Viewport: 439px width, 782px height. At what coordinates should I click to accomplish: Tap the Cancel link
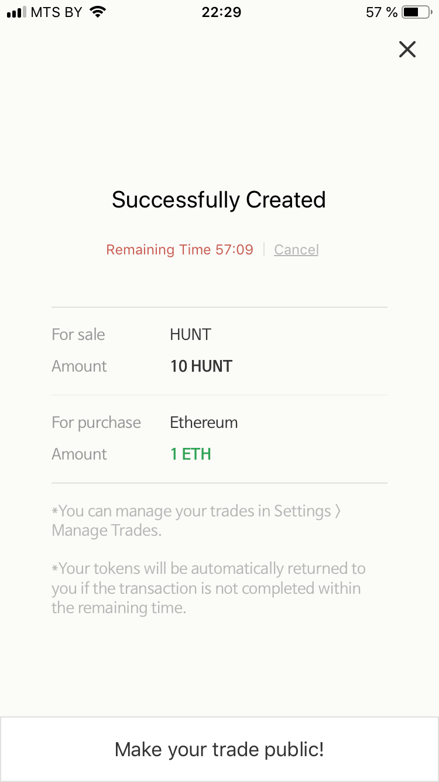click(x=296, y=250)
